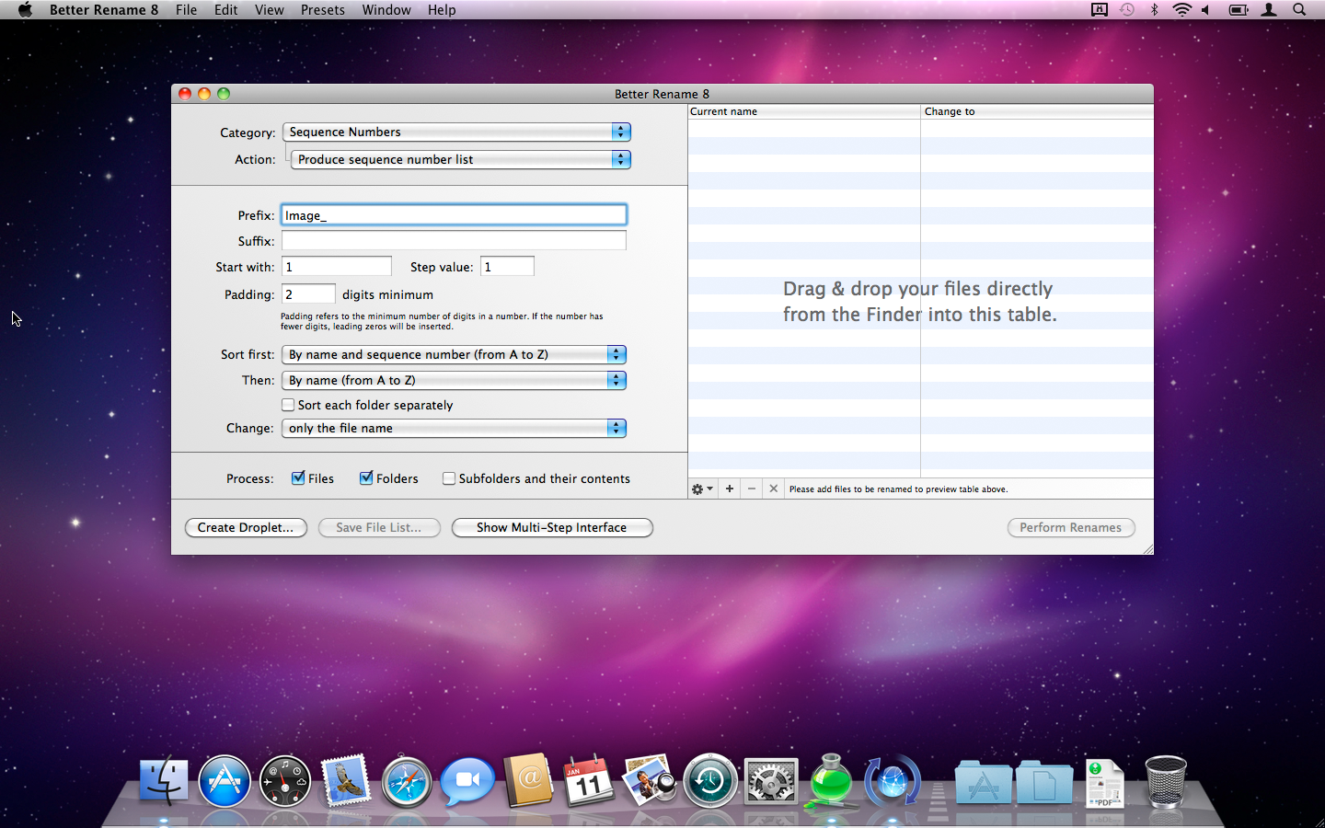Image resolution: width=1325 pixels, height=828 pixels.
Task: Launch Safari from the Dock
Action: (x=407, y=781)
